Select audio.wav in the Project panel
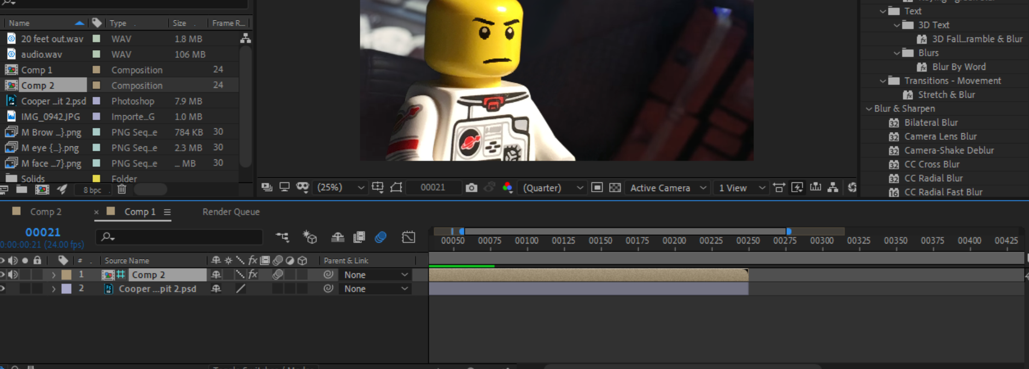This screenshot has height=369, width=1029. (42, 54)
